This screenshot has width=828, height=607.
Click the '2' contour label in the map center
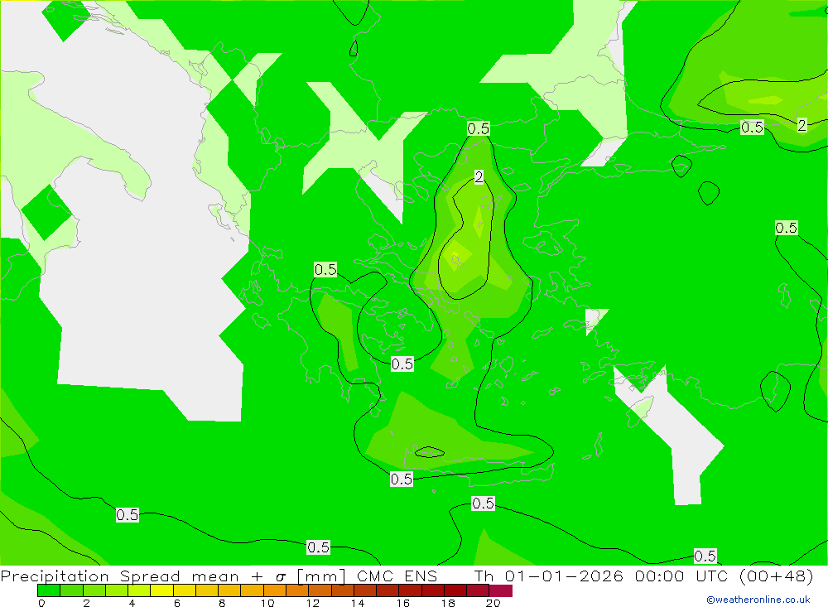pos(479,177)
